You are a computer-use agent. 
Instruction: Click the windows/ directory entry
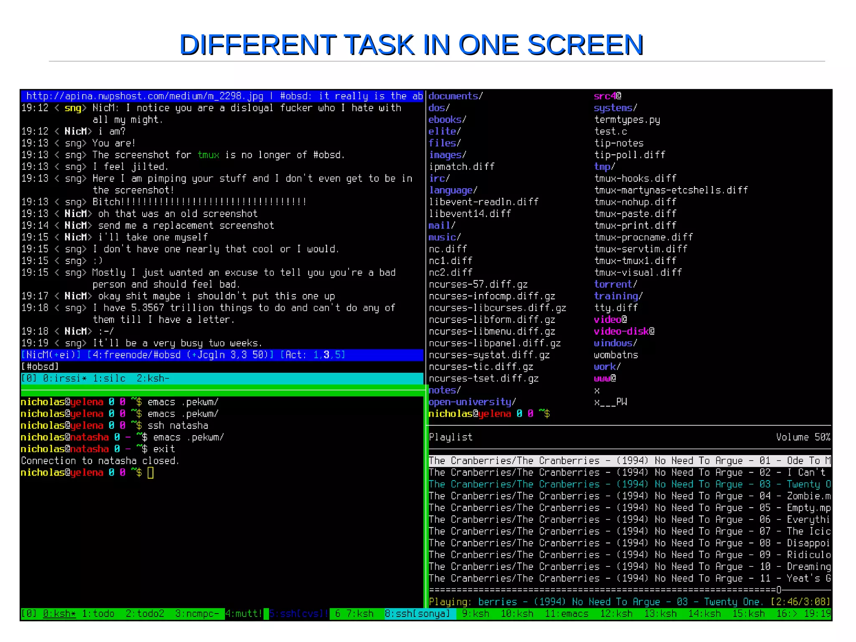[x=616, y=343]
